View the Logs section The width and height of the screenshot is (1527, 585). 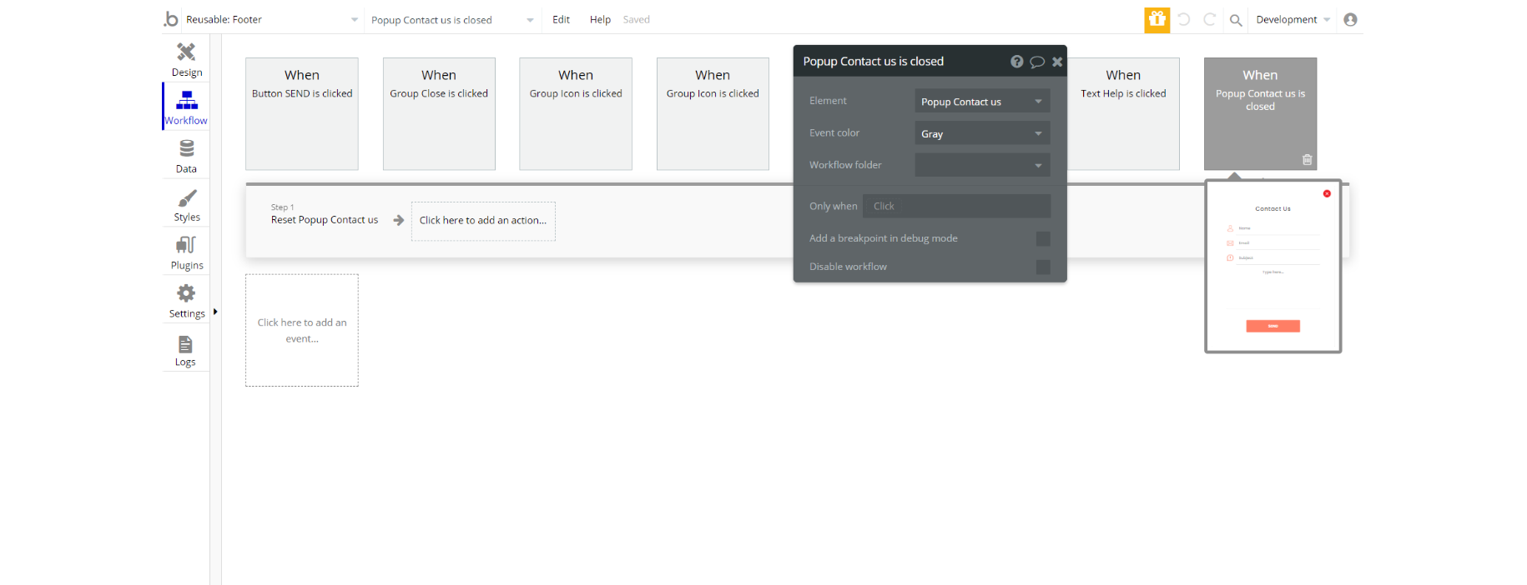(x=186, y=351)
